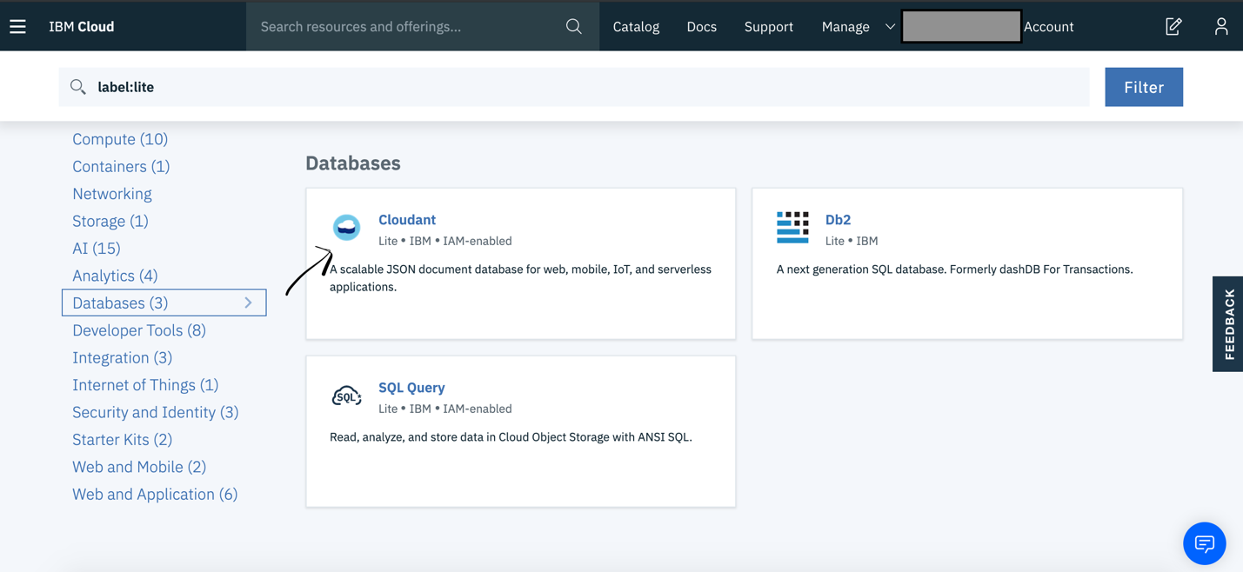Viewport: 1243px width, 572px height.
Task: Click the Db2 logo icon
Action: [792, 227]
